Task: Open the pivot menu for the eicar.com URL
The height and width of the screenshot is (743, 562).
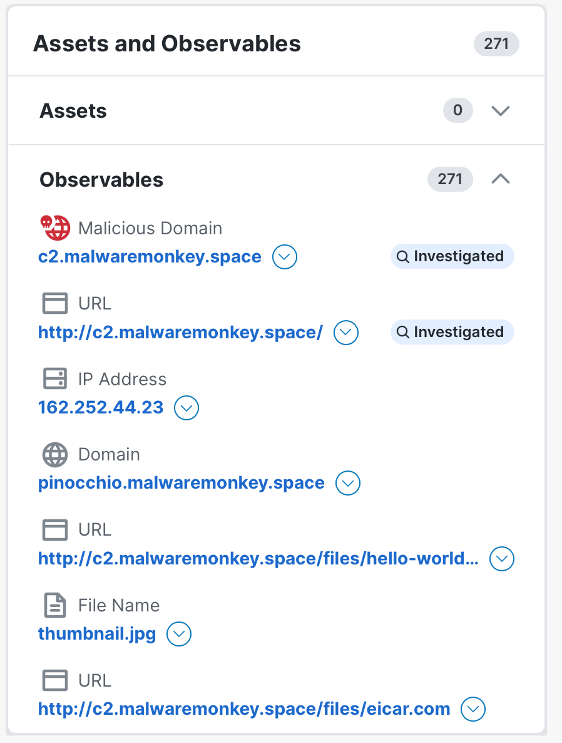Action: 473,709
